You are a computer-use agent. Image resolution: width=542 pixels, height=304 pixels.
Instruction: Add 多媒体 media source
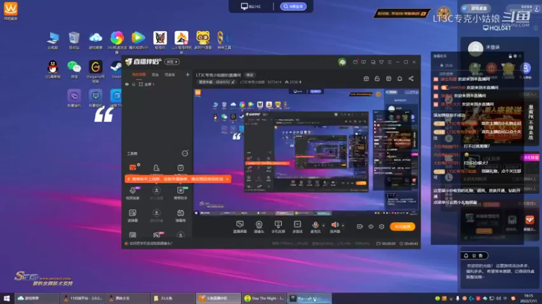pyautogui.click(x=297, y=227)
